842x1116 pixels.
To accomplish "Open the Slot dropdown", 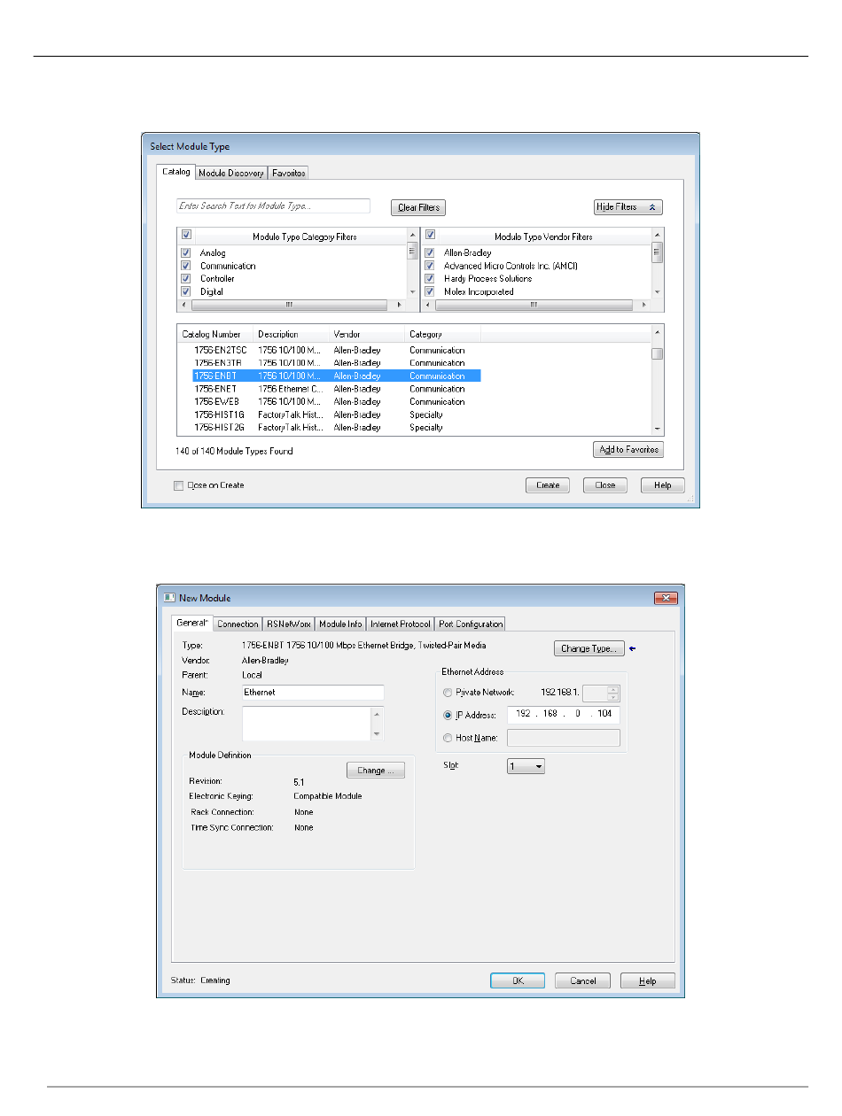I will pos(526,767).
